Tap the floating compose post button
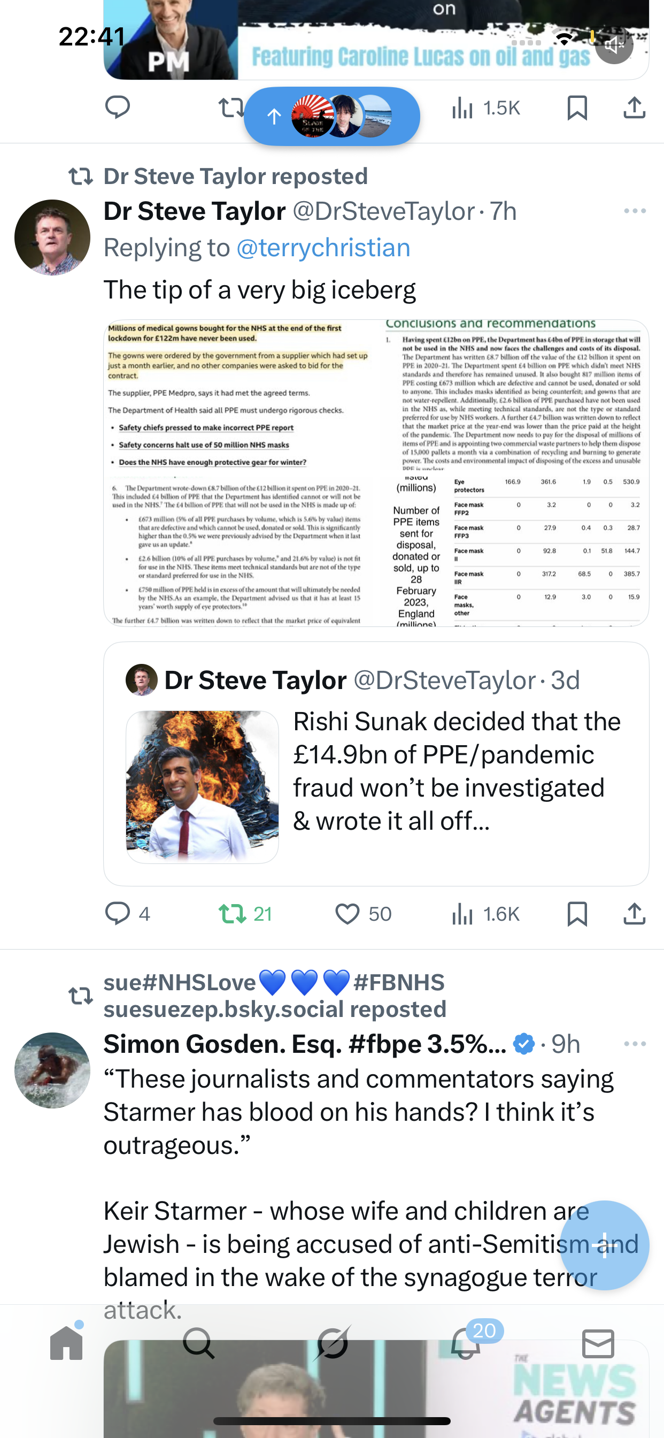Viewport: 664px width, 1438px height. [604, 1245]
